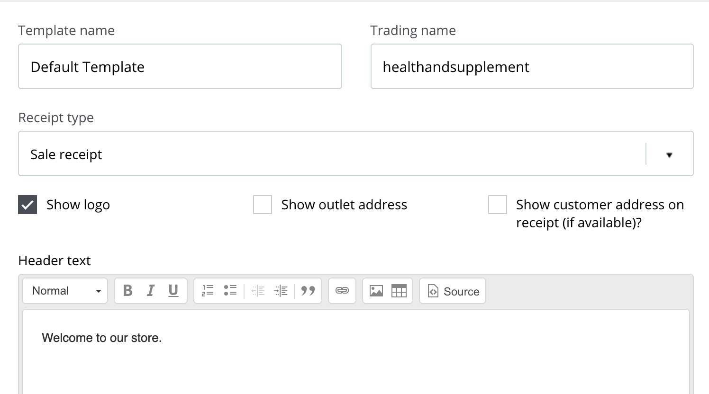This screenshot has width=709, height=394.
Task: Insert a block quote
Action: [x=308, y=291]
